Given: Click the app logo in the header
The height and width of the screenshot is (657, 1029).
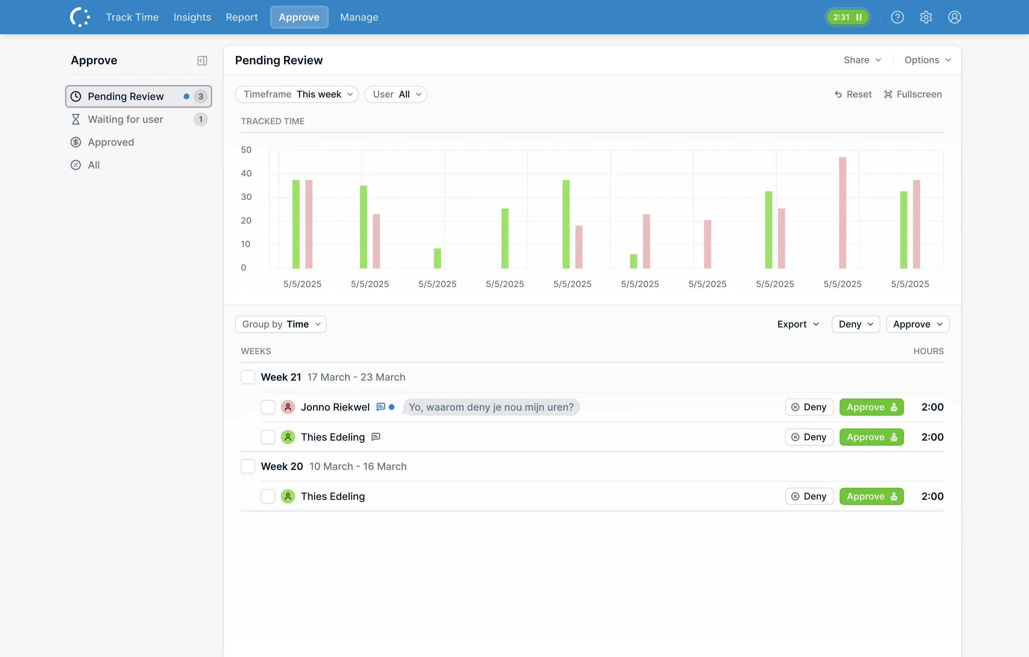Looking at the screenshot, I should (80, 17).
